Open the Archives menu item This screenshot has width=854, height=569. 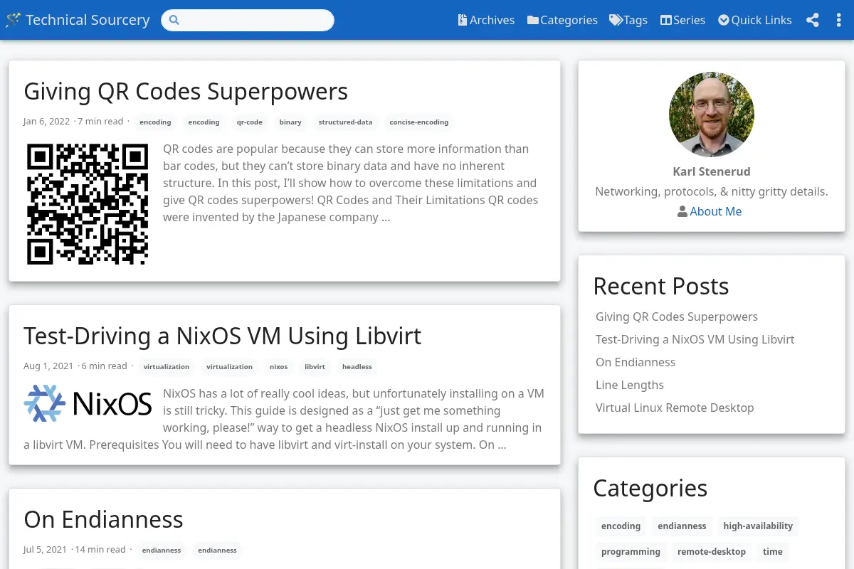[x=486, y=20]
